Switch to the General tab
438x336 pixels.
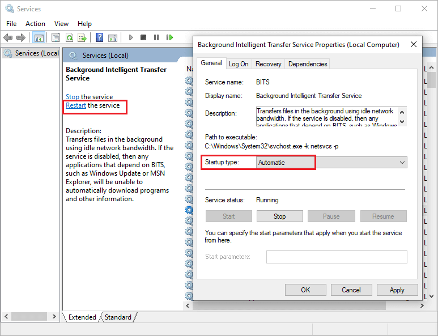coord(211,63)
